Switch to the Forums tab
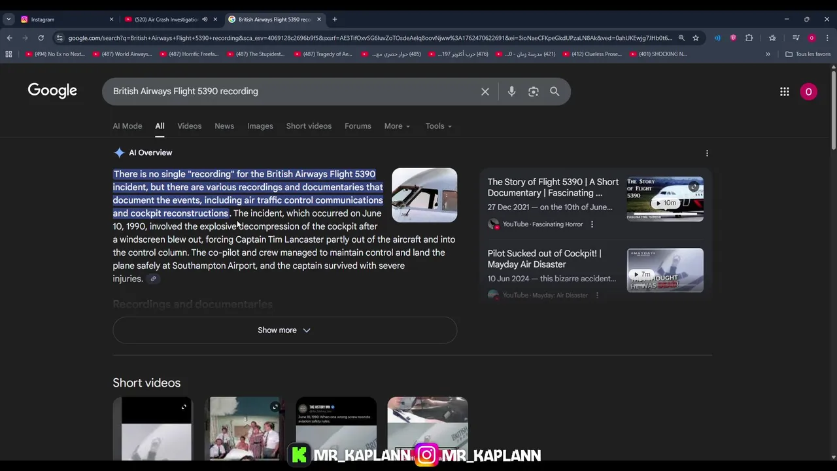 pyautogui.click(x=358, y=126)
